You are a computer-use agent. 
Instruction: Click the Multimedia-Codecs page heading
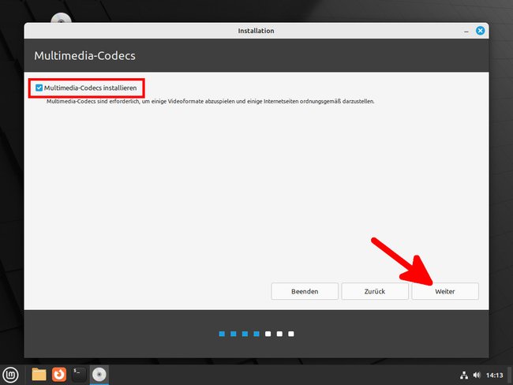coord(84,55)
